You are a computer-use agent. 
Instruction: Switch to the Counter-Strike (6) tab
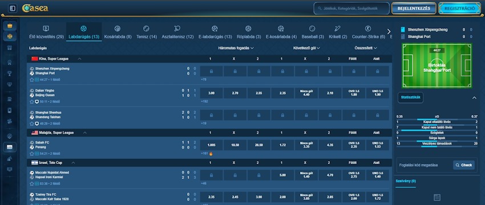tap(368, 32)
